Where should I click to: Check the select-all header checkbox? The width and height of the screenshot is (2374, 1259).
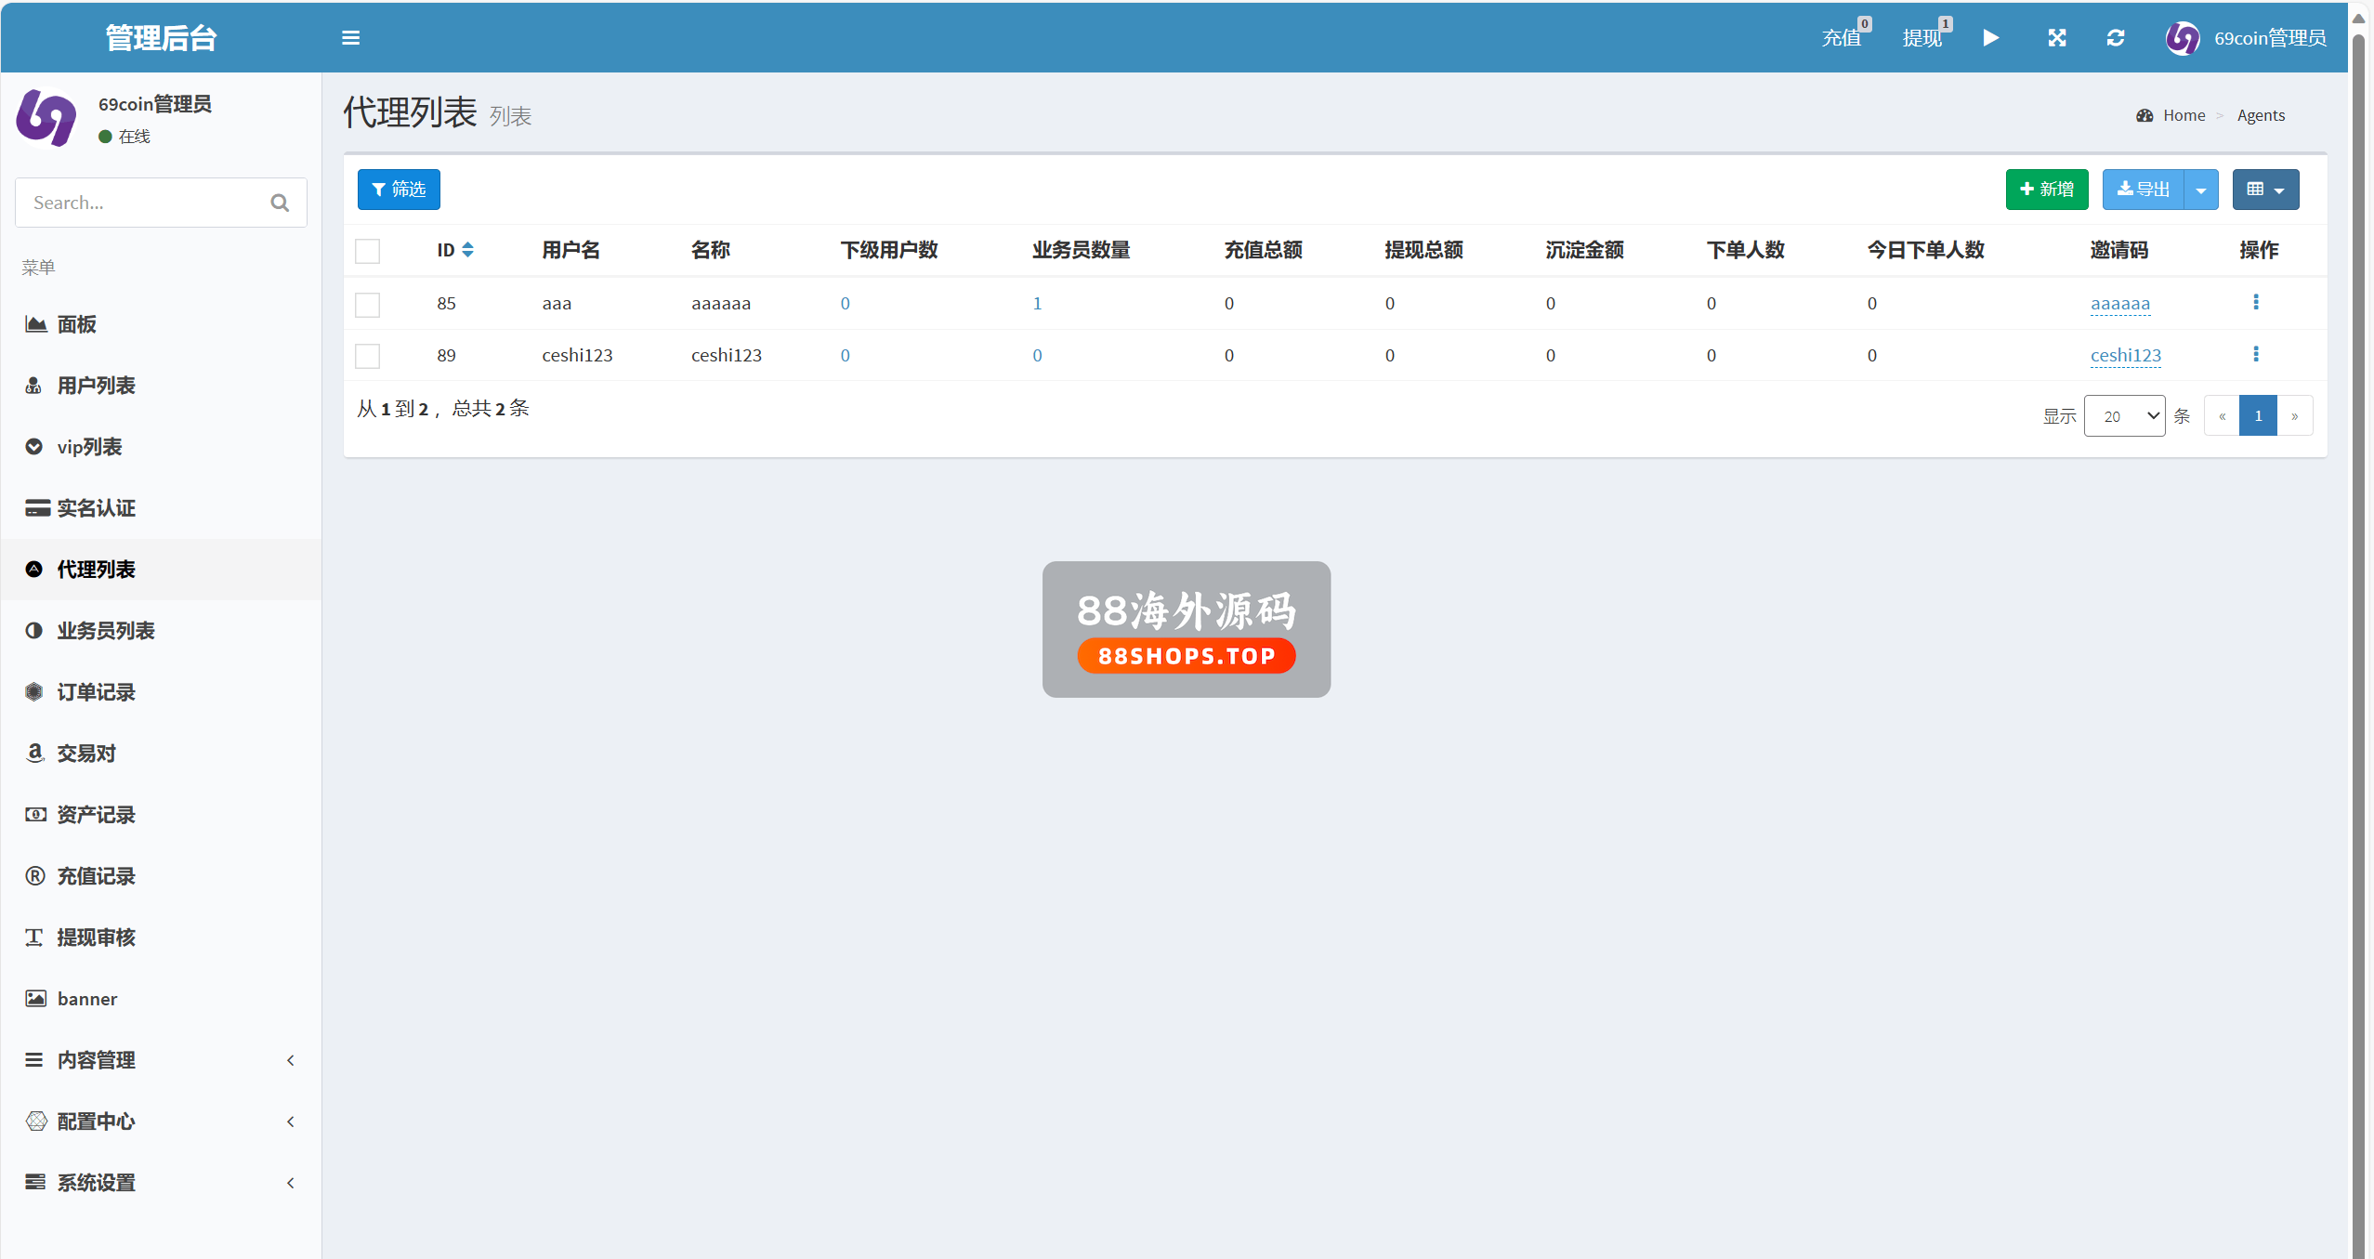(x=368, y=251)
